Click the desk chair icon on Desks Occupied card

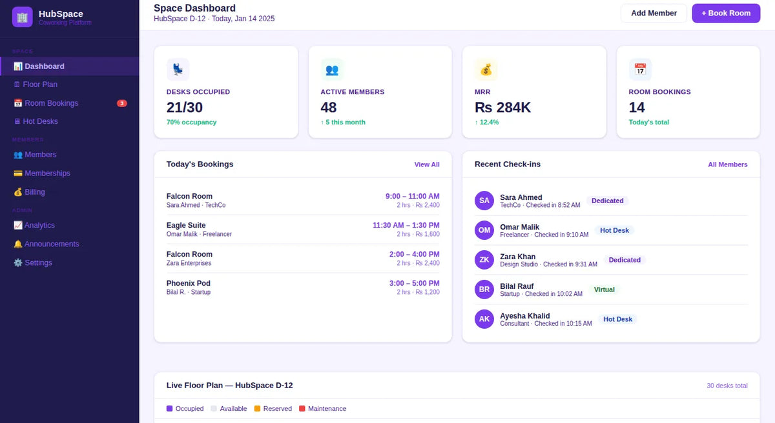(x=178, y=69)
